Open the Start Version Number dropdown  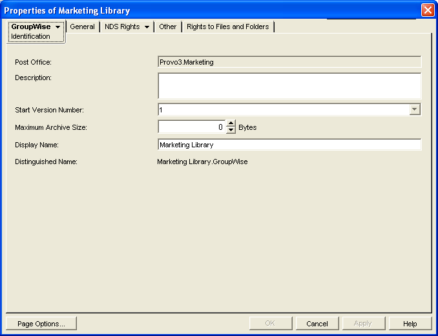coord(415,110)
